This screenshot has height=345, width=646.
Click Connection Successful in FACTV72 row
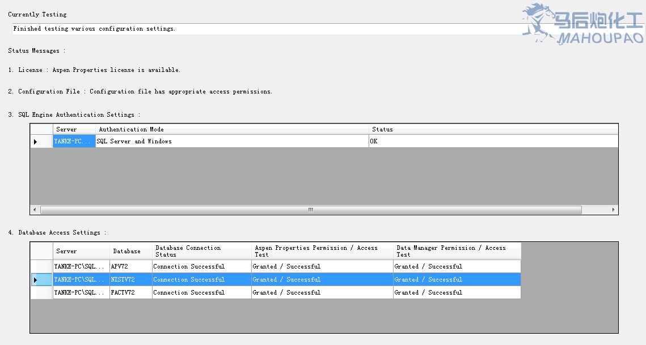click(201, 292)
